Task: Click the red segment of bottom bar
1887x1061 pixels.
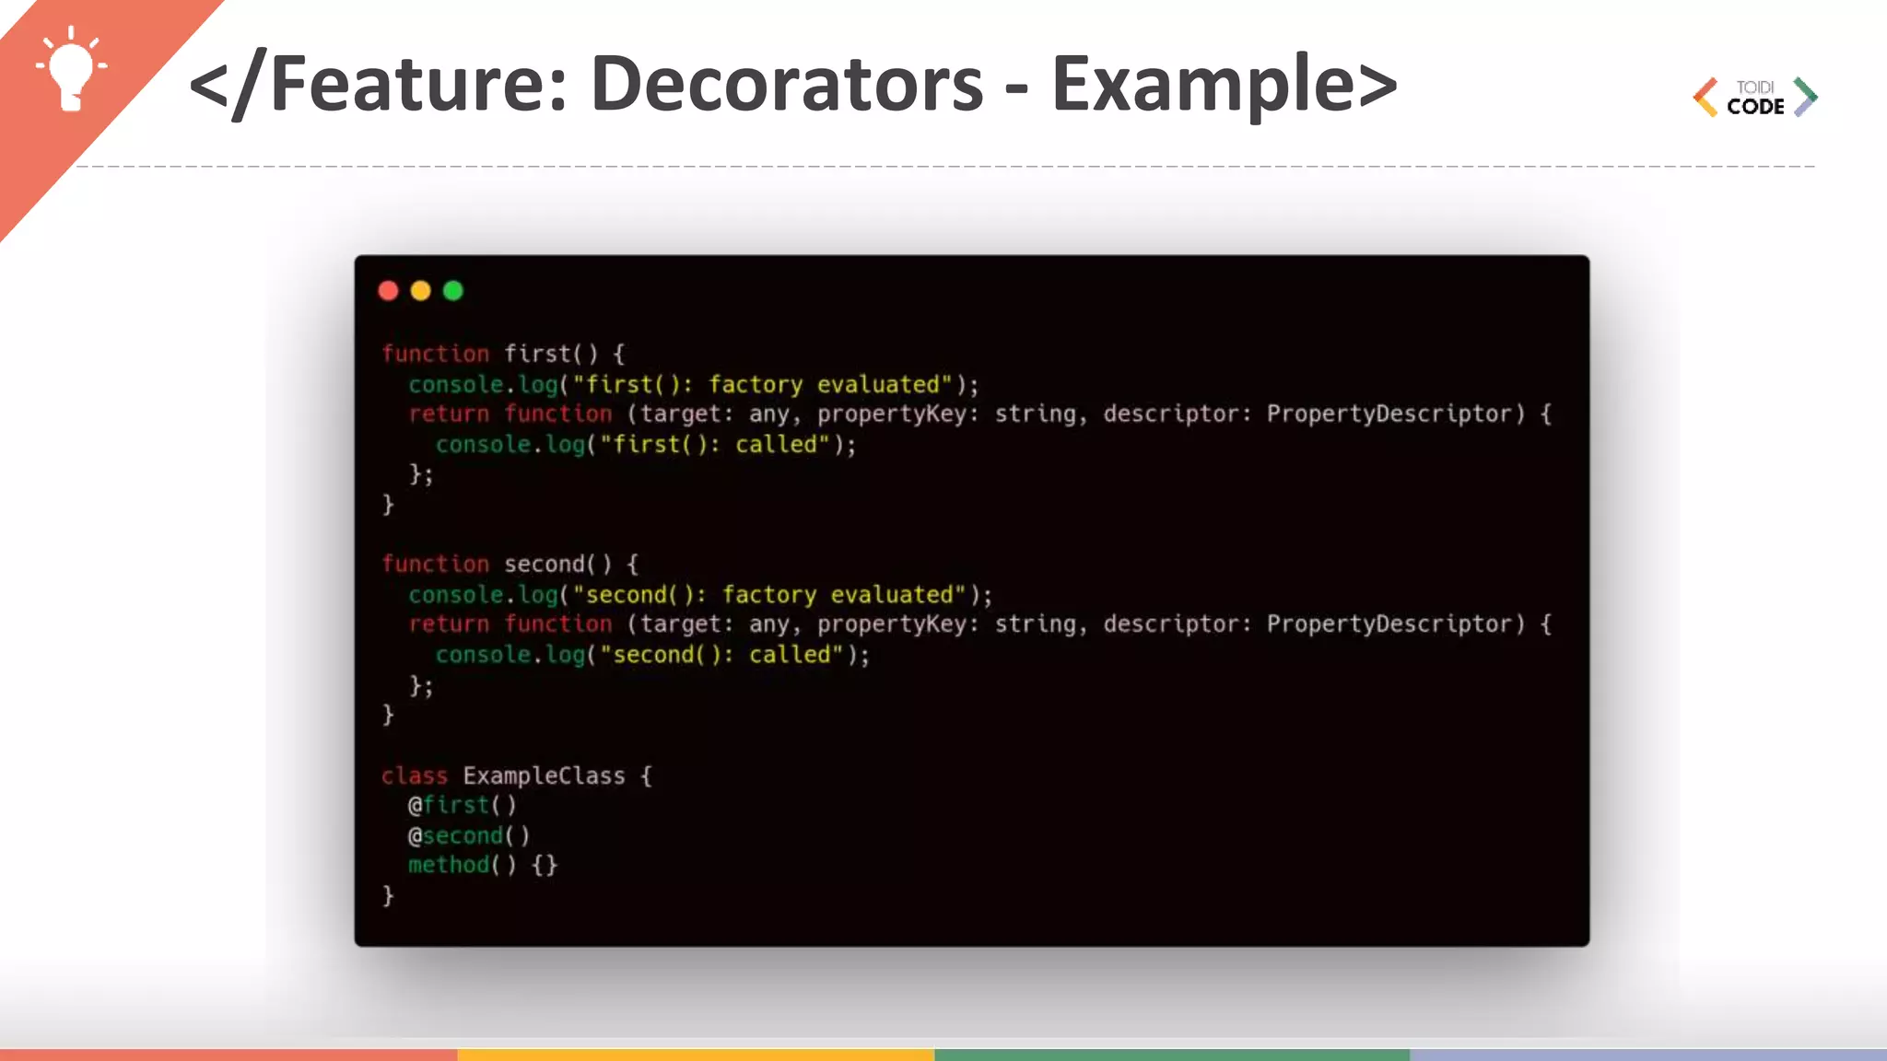Action: pos(229,1055)
